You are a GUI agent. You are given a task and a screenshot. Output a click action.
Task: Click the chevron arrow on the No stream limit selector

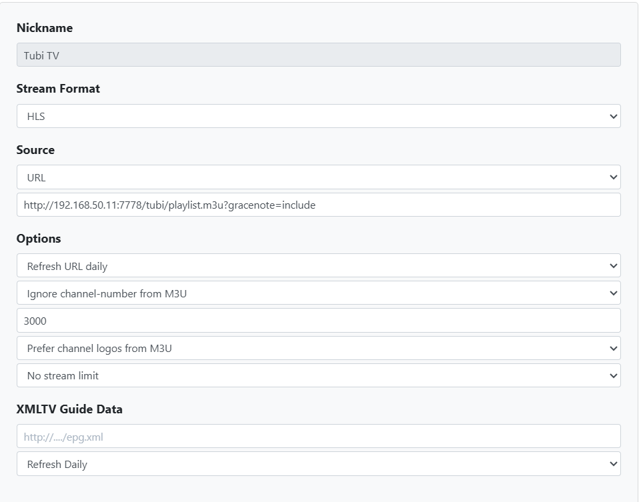point(613,376)
